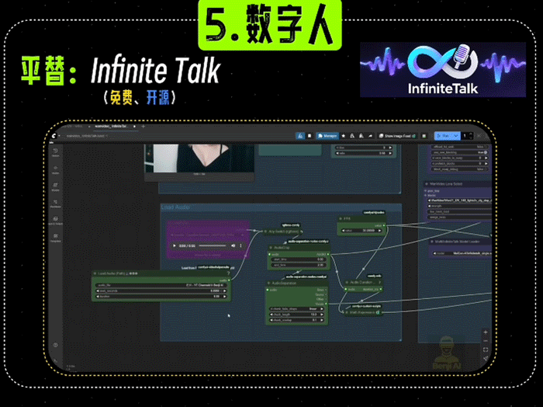This screenshot has width=543, height=407.
Task: Click the Show Image Feed button
Action: tap(397, 136)
